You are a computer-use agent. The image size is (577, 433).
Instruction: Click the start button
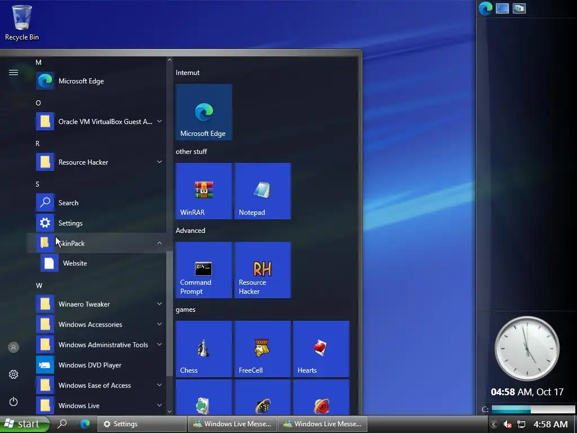(24, 424)
